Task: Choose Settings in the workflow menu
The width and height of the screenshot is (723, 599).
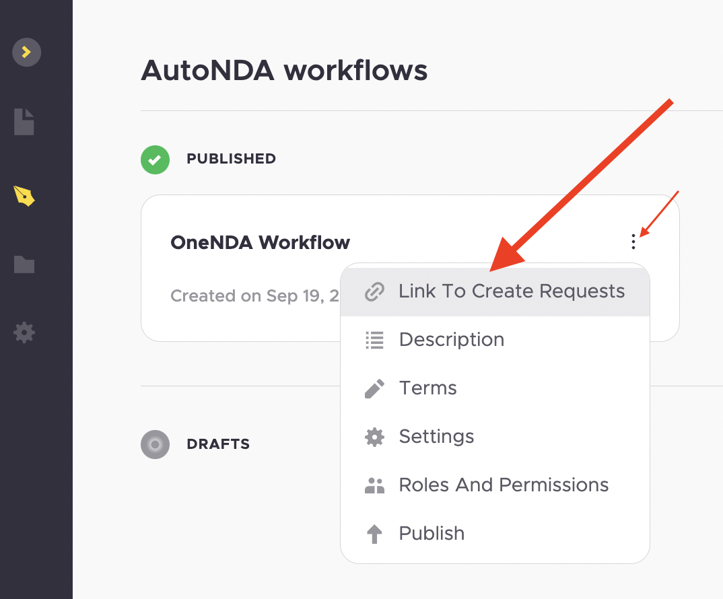Action: 495,437
